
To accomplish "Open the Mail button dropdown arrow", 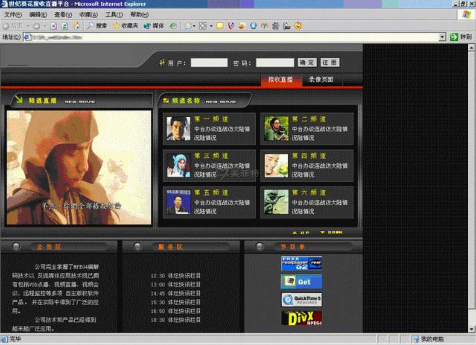I will (x=194, y=26).
